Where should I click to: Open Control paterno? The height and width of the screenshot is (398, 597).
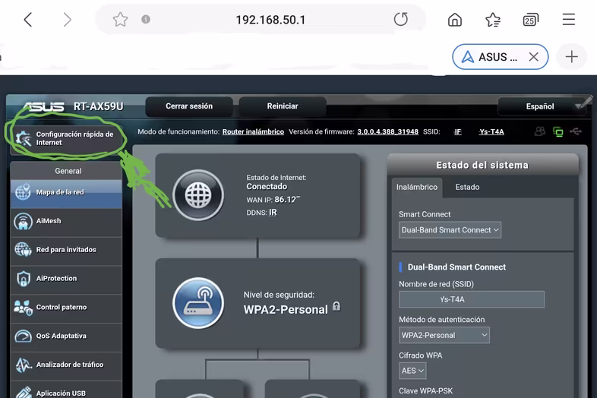coord(66,308)
